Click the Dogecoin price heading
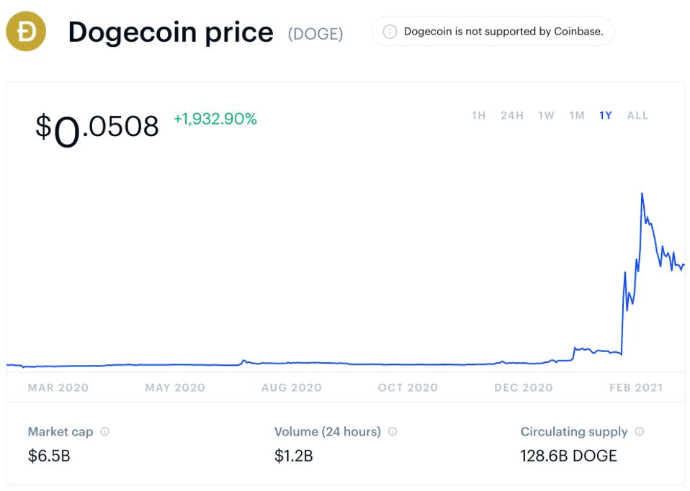 [x=171, y=32]
